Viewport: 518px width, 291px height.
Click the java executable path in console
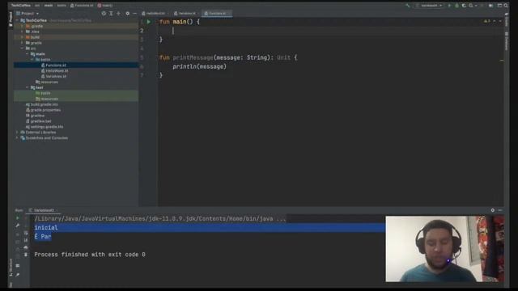click(160, 219)
